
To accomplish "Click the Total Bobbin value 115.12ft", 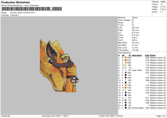I will 135,50.
